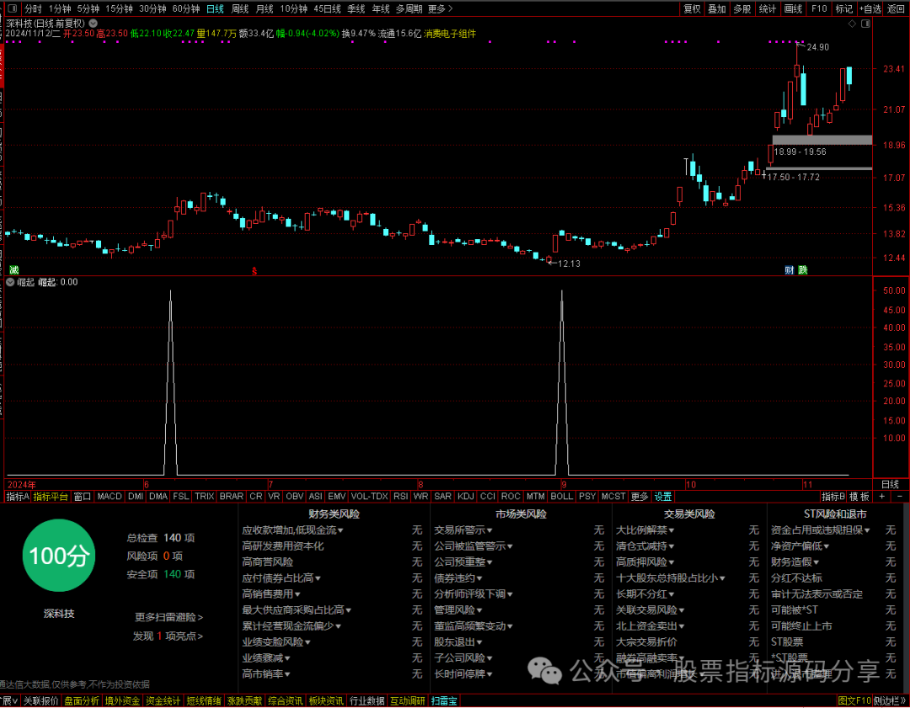
Task: Open 关联报价 bottom tab
Action: coord(40,701)
